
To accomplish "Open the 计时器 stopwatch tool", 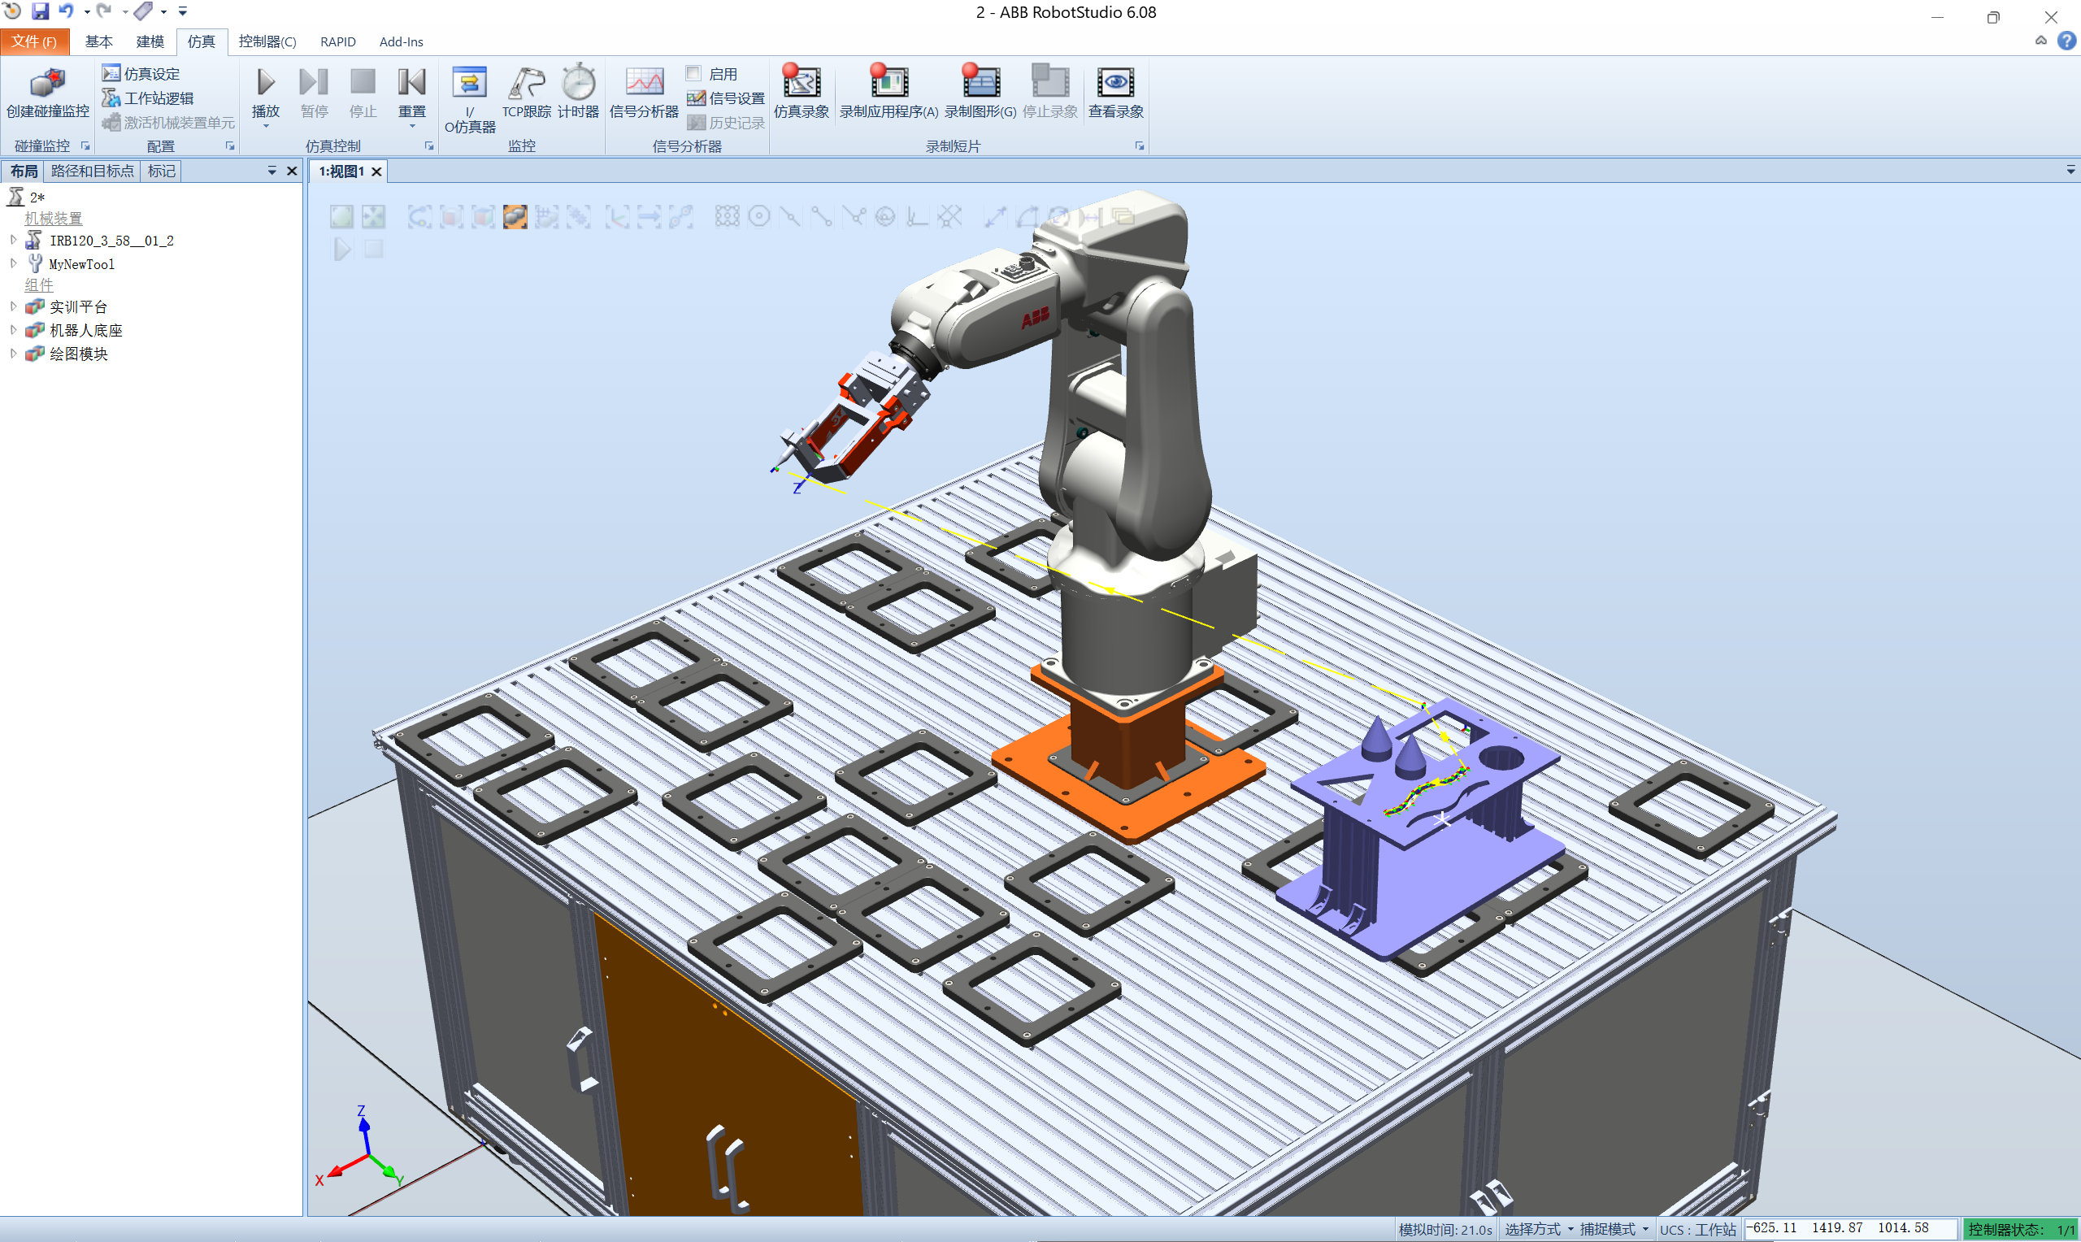I will [578, 92].
